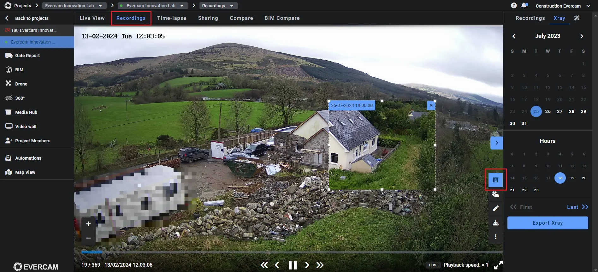The image size is (598, 272).
Task: Switch to the Live View tab
Action: click(x=92, y=18)
